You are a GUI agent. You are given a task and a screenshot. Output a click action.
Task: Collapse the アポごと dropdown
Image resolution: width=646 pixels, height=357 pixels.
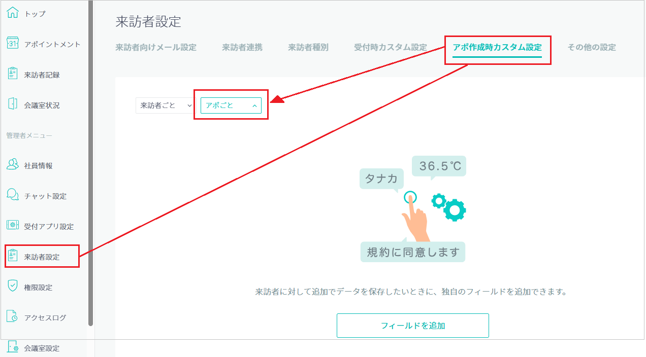pyautogui.click(x=231, y=105)
